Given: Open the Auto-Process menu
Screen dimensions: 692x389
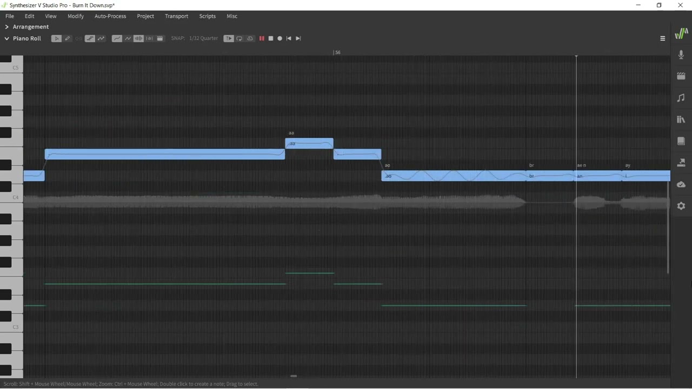Looking at the screenshot, I should (110, 16).
